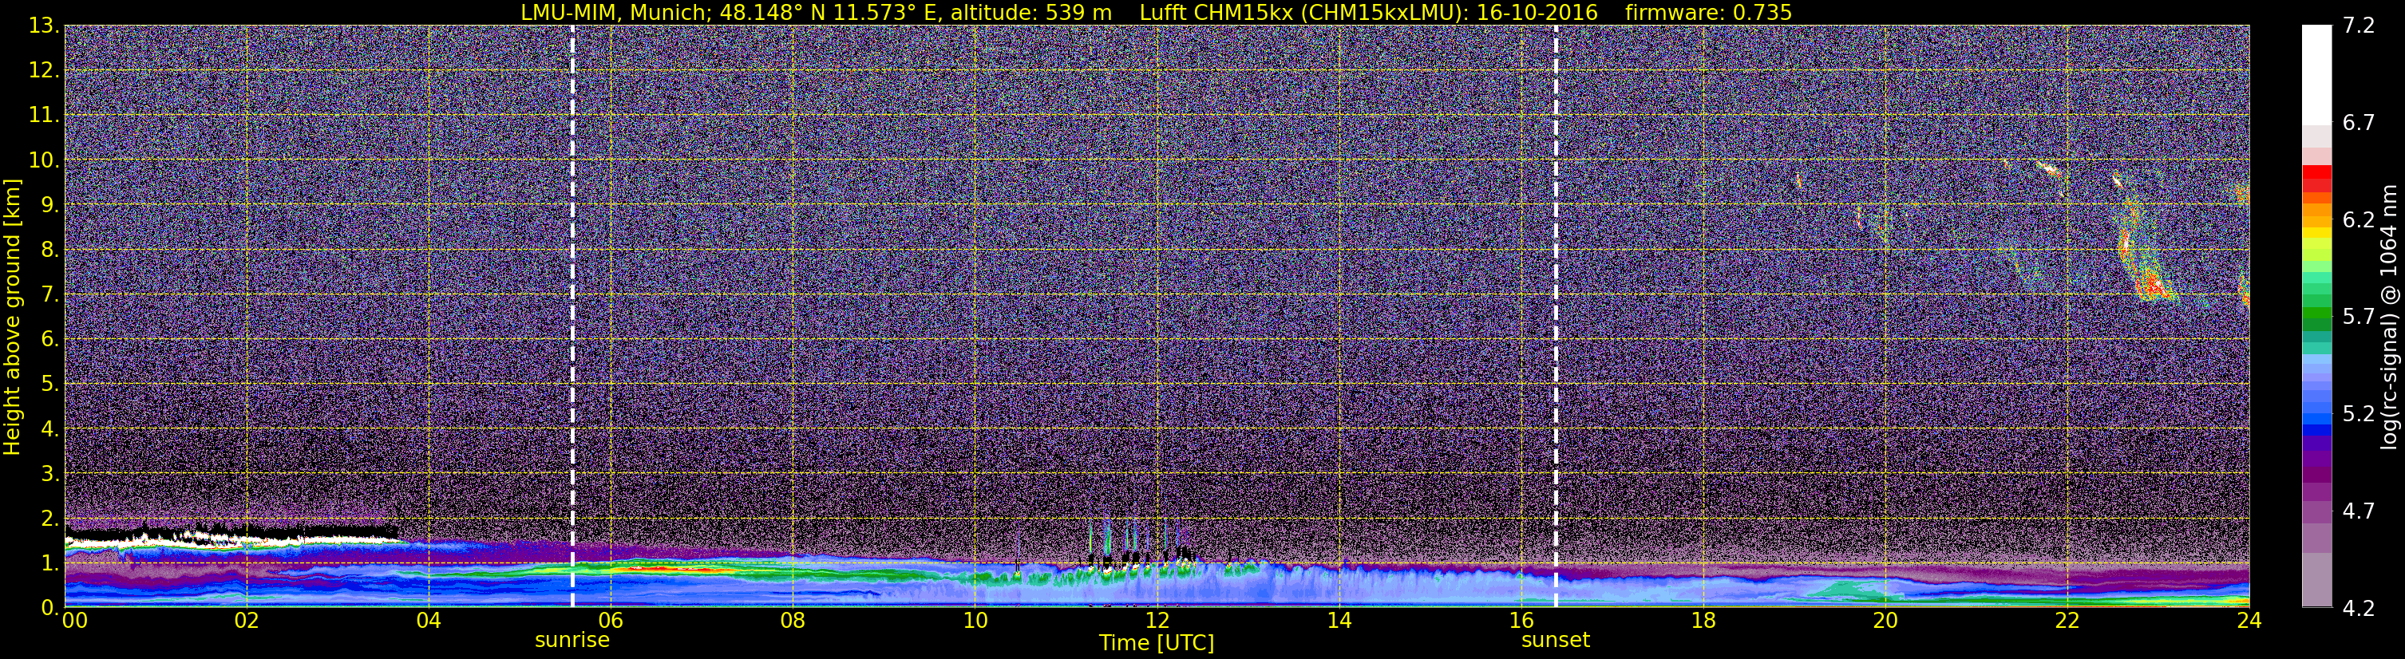Click the colorbar tick label "6.7"
The width and height of the screenshot is (2405, 659).
(2359, 123)
